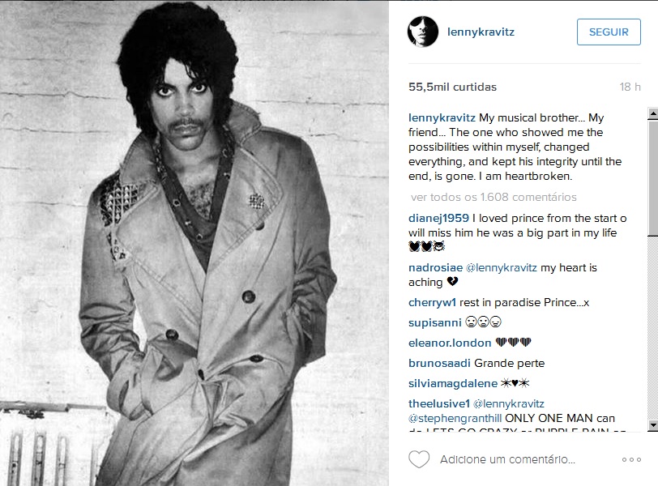This screenshot has height=486, width=658.
Task: View eleanor.london profile
Action: point(450,343)
